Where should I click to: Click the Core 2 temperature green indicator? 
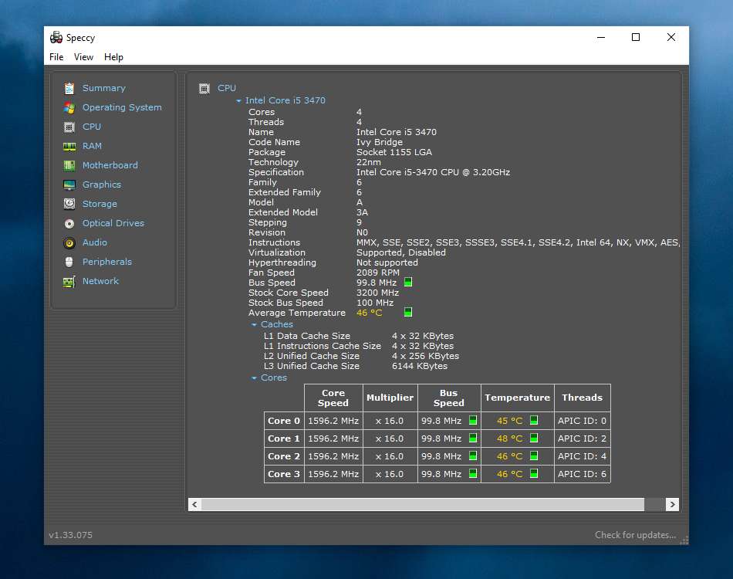click(534, 455)
